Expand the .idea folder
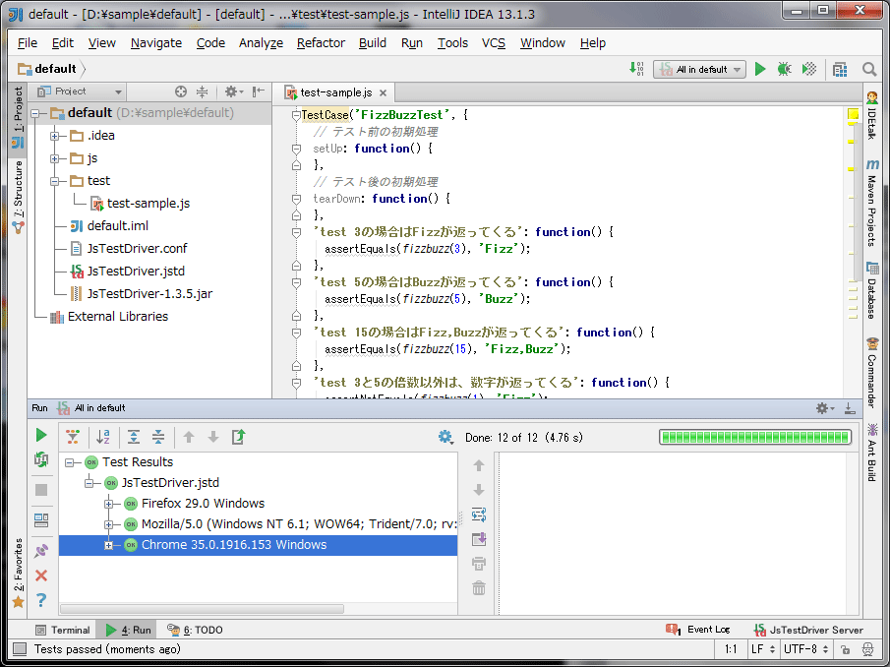 54,136
